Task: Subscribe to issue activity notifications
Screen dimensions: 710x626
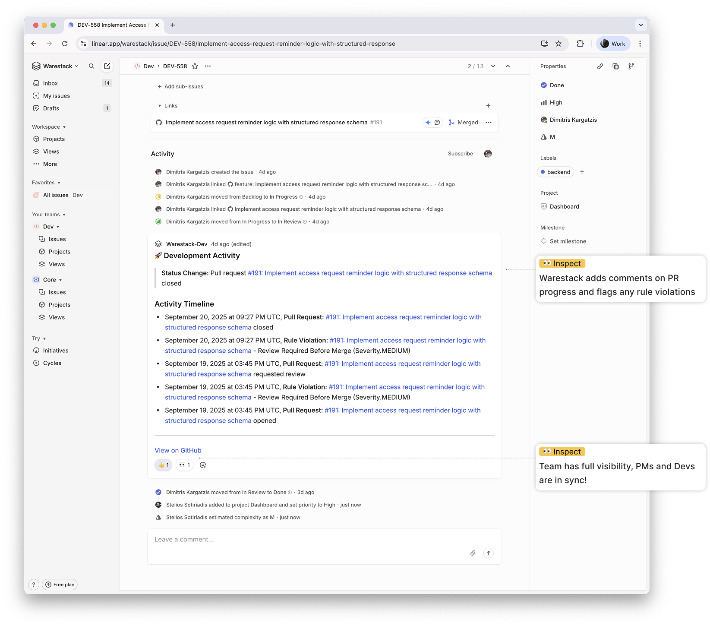Action: pyautogui.click(x=460, y=154)
